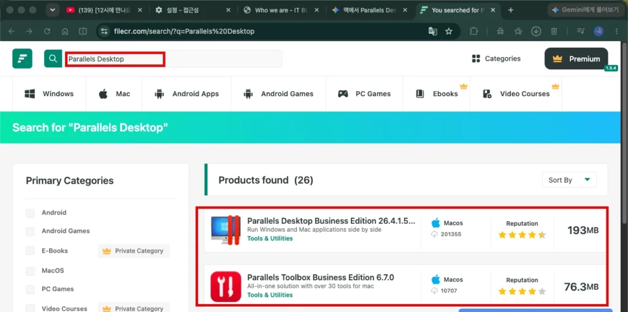The width and height of the screenshot is (628, 312).
Task: Click the star rating of Parallels Desktop
Action: click(x=522, y=235)
